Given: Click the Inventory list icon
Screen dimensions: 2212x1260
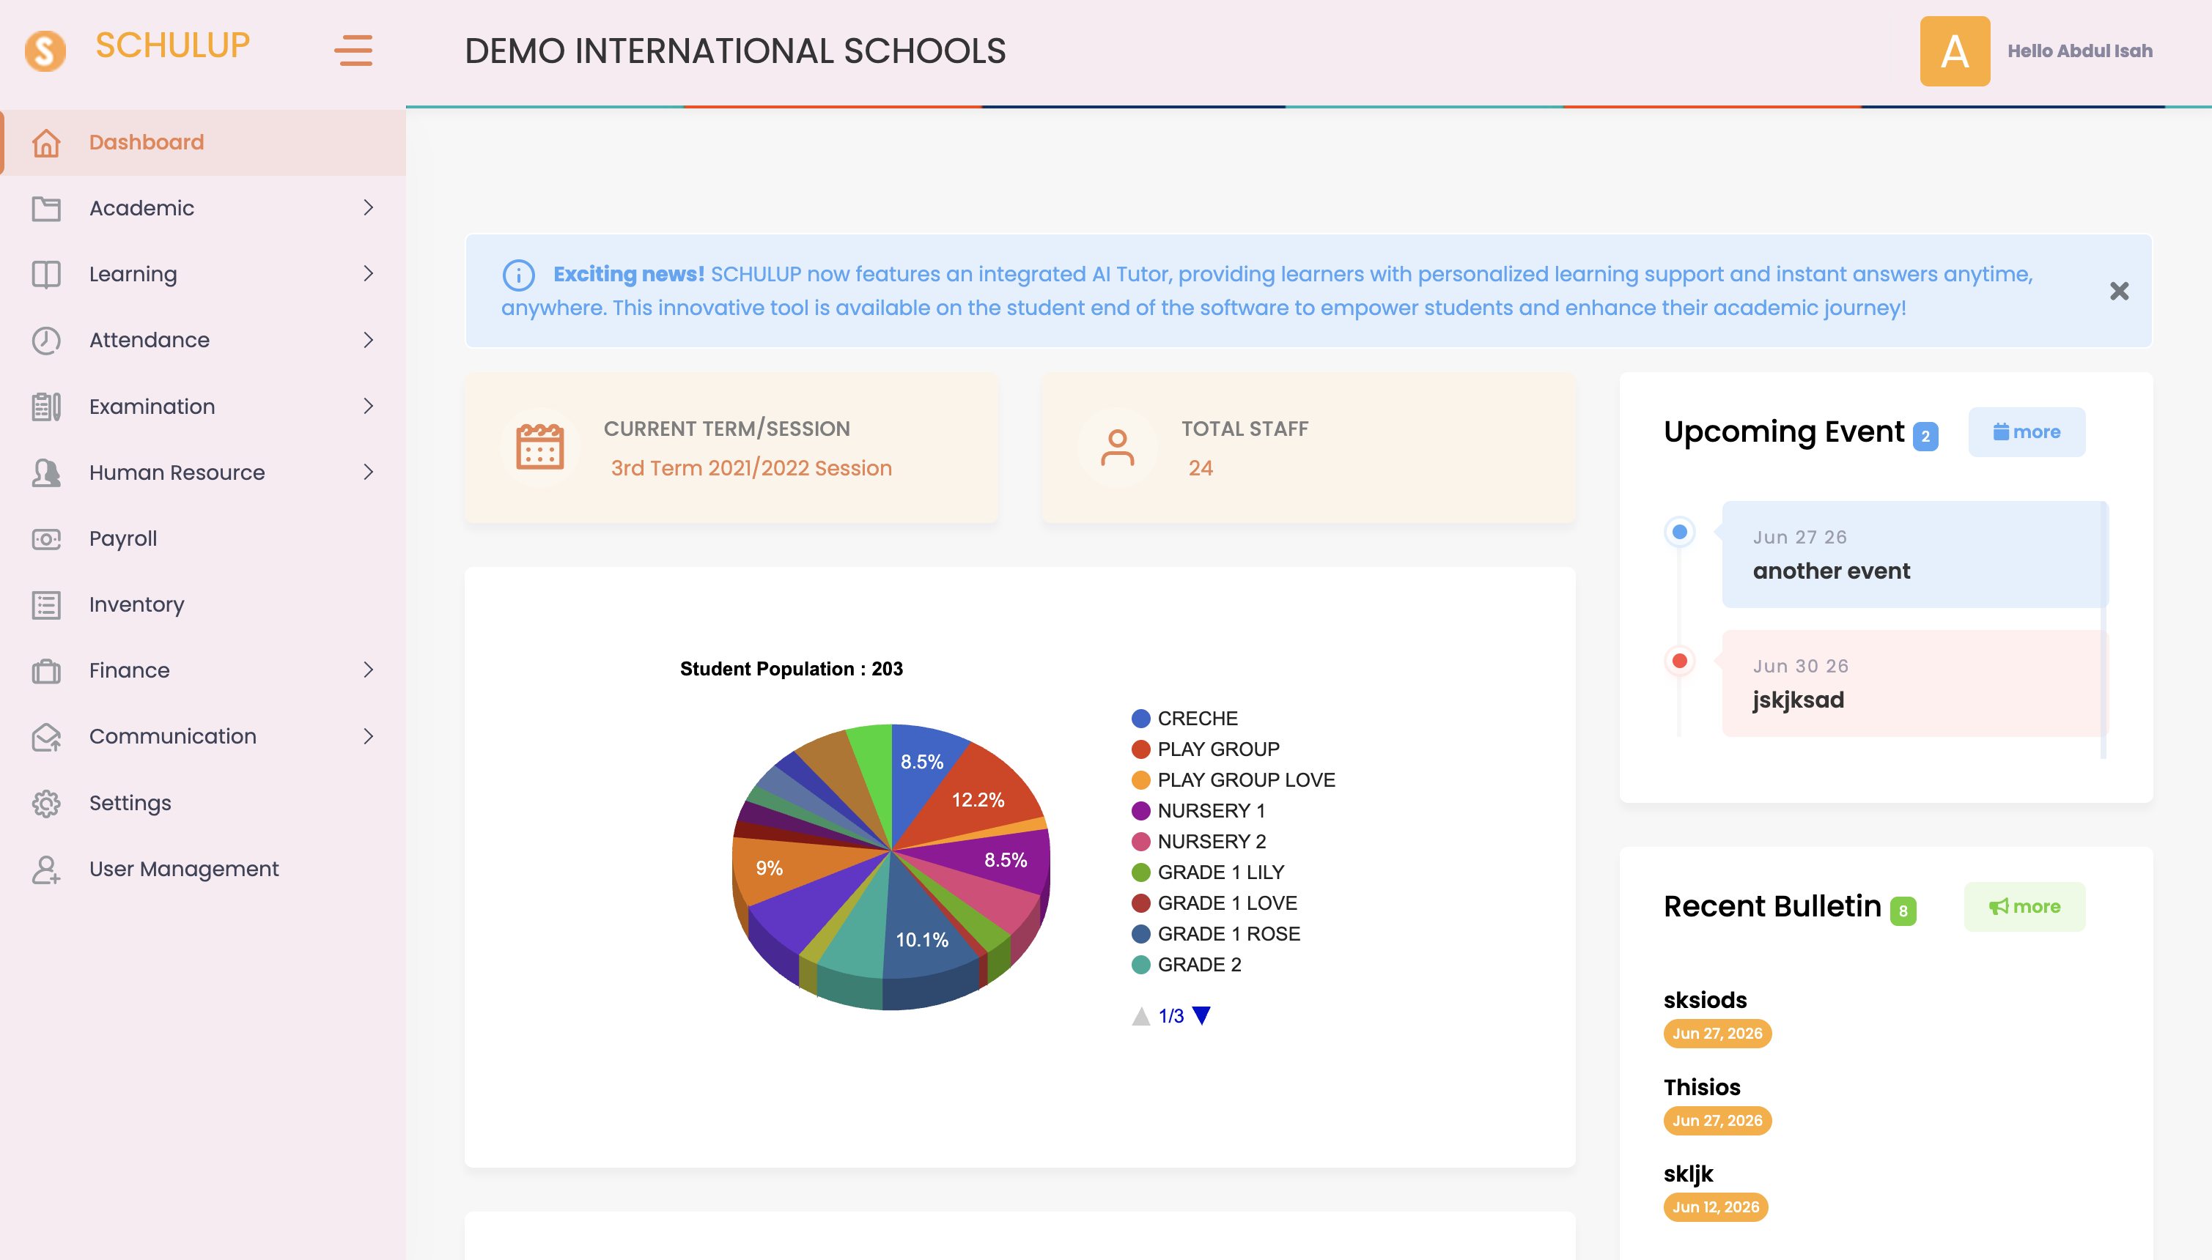Looking at the screenshot, I should [x=46, y=605].
